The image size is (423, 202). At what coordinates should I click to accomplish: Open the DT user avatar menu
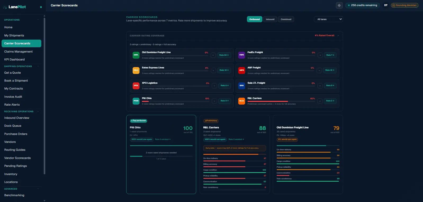pos(386,5)
